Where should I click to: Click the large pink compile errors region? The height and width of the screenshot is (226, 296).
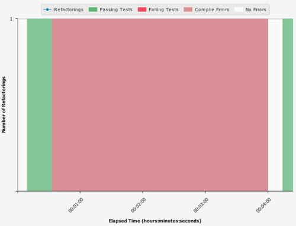click(160, 105)
